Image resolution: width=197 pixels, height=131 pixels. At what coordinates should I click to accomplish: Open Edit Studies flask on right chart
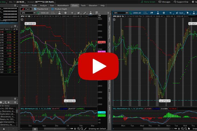coord(158,13)
